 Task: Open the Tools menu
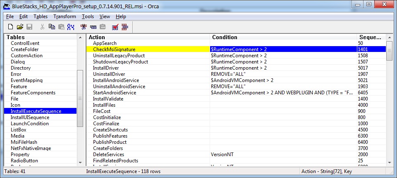click(88, 16)
